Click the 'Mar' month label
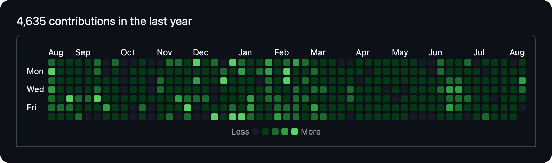The image size is (552, 163). (x=318, y=52)
